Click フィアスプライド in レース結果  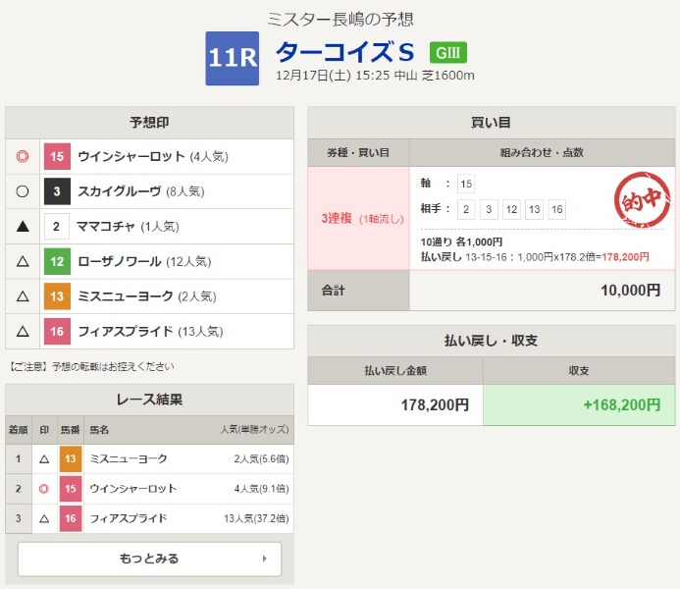tap(129, 518)
